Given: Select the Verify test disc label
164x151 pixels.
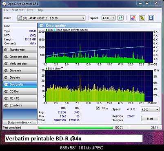Looking at the screenshot, I should [18, 64].
